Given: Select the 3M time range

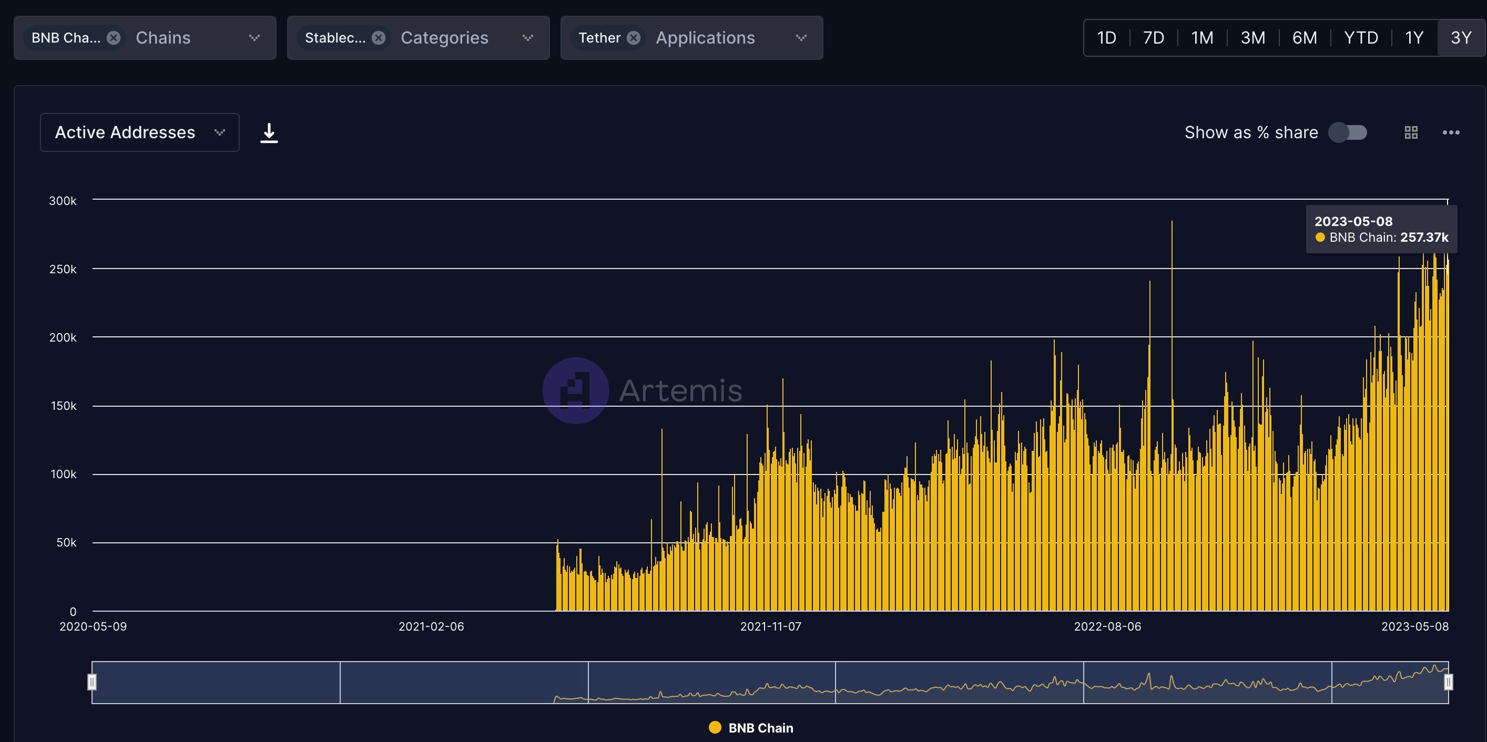Looking at the screenshot, I should pyautogui.click(x=1252, y=37).
